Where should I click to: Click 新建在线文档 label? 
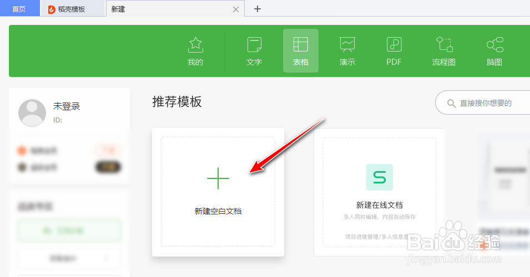tap(380, 205)
